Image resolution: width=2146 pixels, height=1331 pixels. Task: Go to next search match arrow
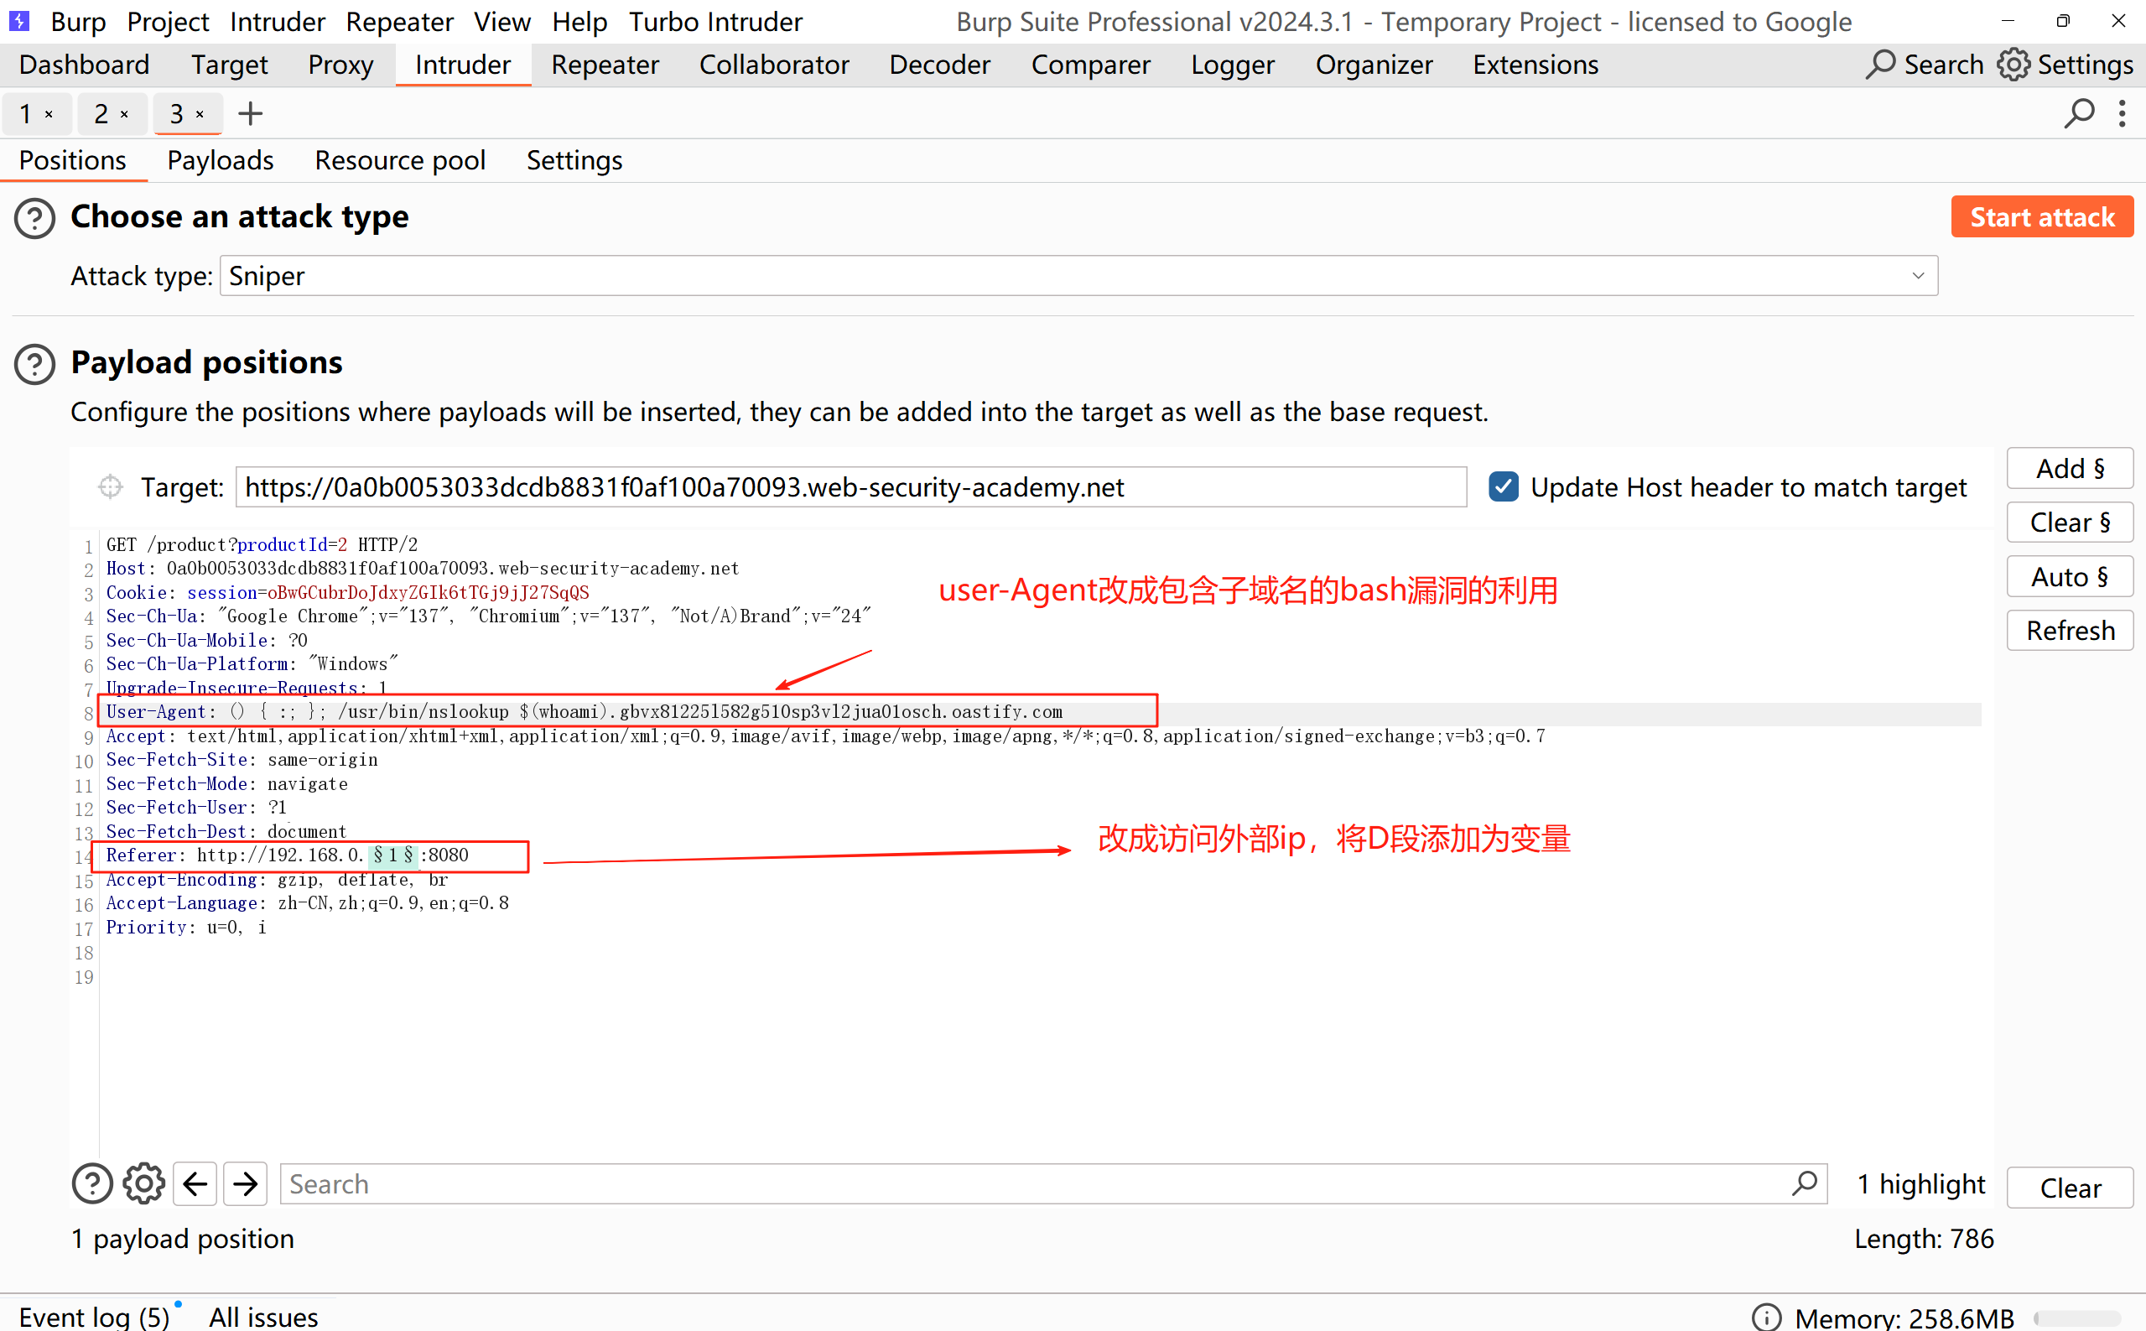click(x=246, y=1184)
